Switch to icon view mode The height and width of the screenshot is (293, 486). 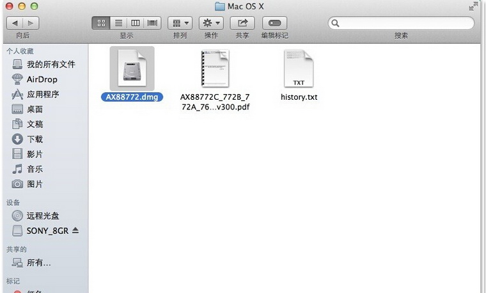[101, 23]
